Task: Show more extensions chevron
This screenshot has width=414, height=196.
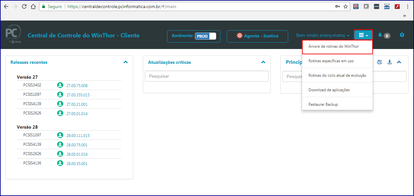Action: pyautogui.click(x=405, y=15)
